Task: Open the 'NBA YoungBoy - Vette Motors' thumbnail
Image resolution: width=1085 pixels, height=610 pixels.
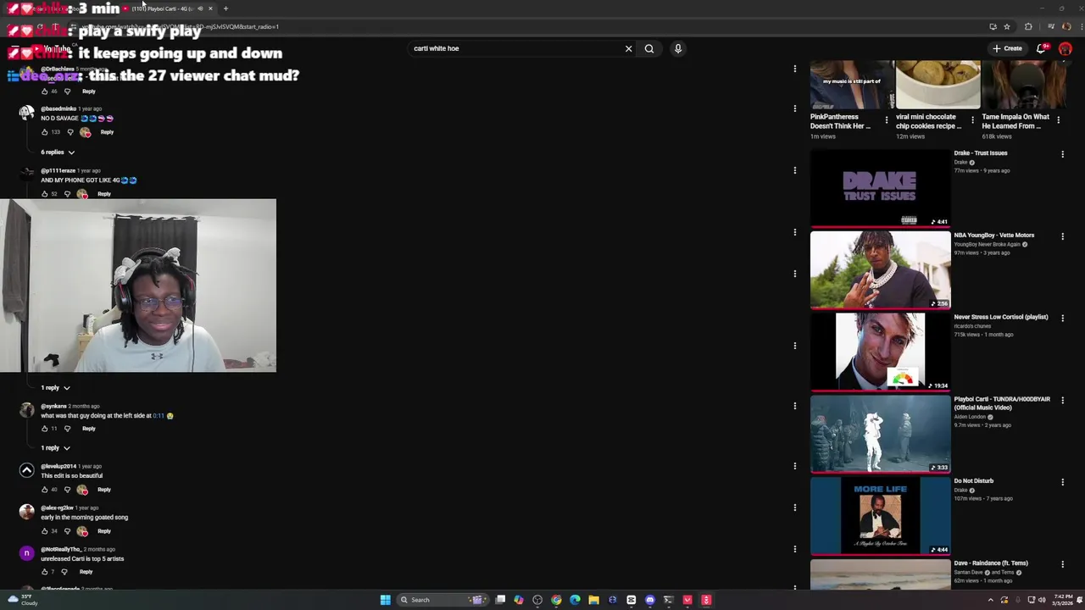Action: [x=881, y=270]
